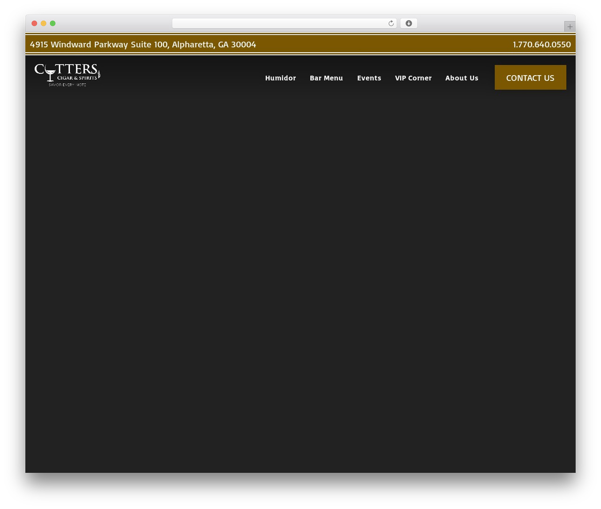601x509 pixels.
Task: Open the downloads arrow icon
Action: 408,23
